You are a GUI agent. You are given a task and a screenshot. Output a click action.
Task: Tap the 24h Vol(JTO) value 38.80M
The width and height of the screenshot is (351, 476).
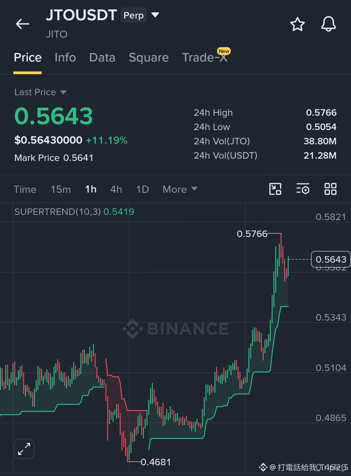point(320,141)
